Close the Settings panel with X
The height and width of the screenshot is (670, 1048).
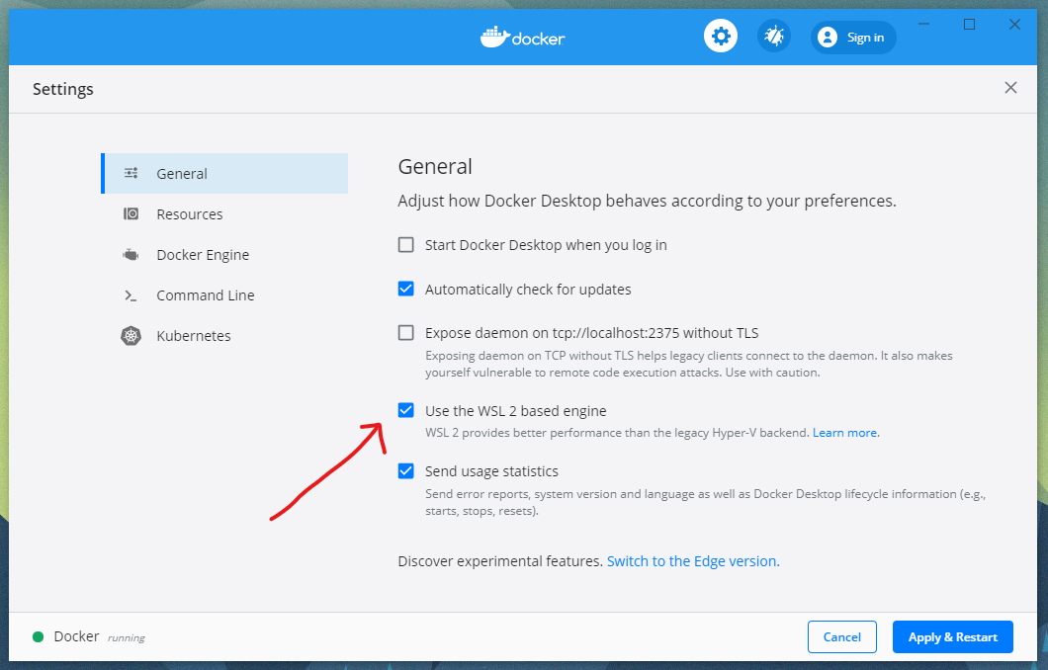tap(1010, 88)
